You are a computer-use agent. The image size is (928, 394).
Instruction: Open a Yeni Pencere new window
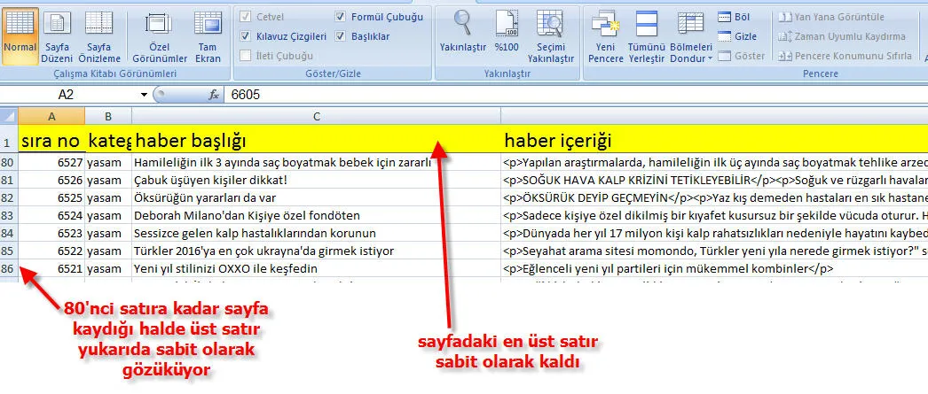coord(606,36)
